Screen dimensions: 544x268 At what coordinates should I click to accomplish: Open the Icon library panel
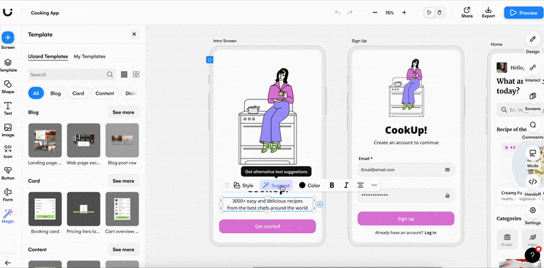[x=7, y=152]
